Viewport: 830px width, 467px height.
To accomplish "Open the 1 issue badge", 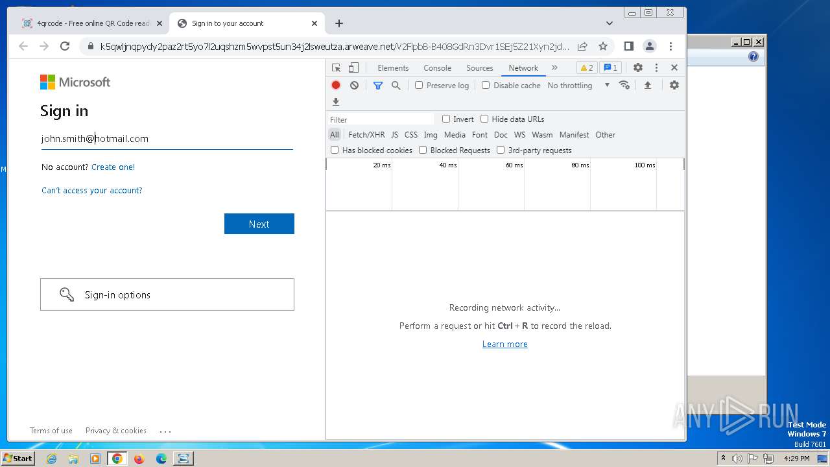I will point(610,67).
